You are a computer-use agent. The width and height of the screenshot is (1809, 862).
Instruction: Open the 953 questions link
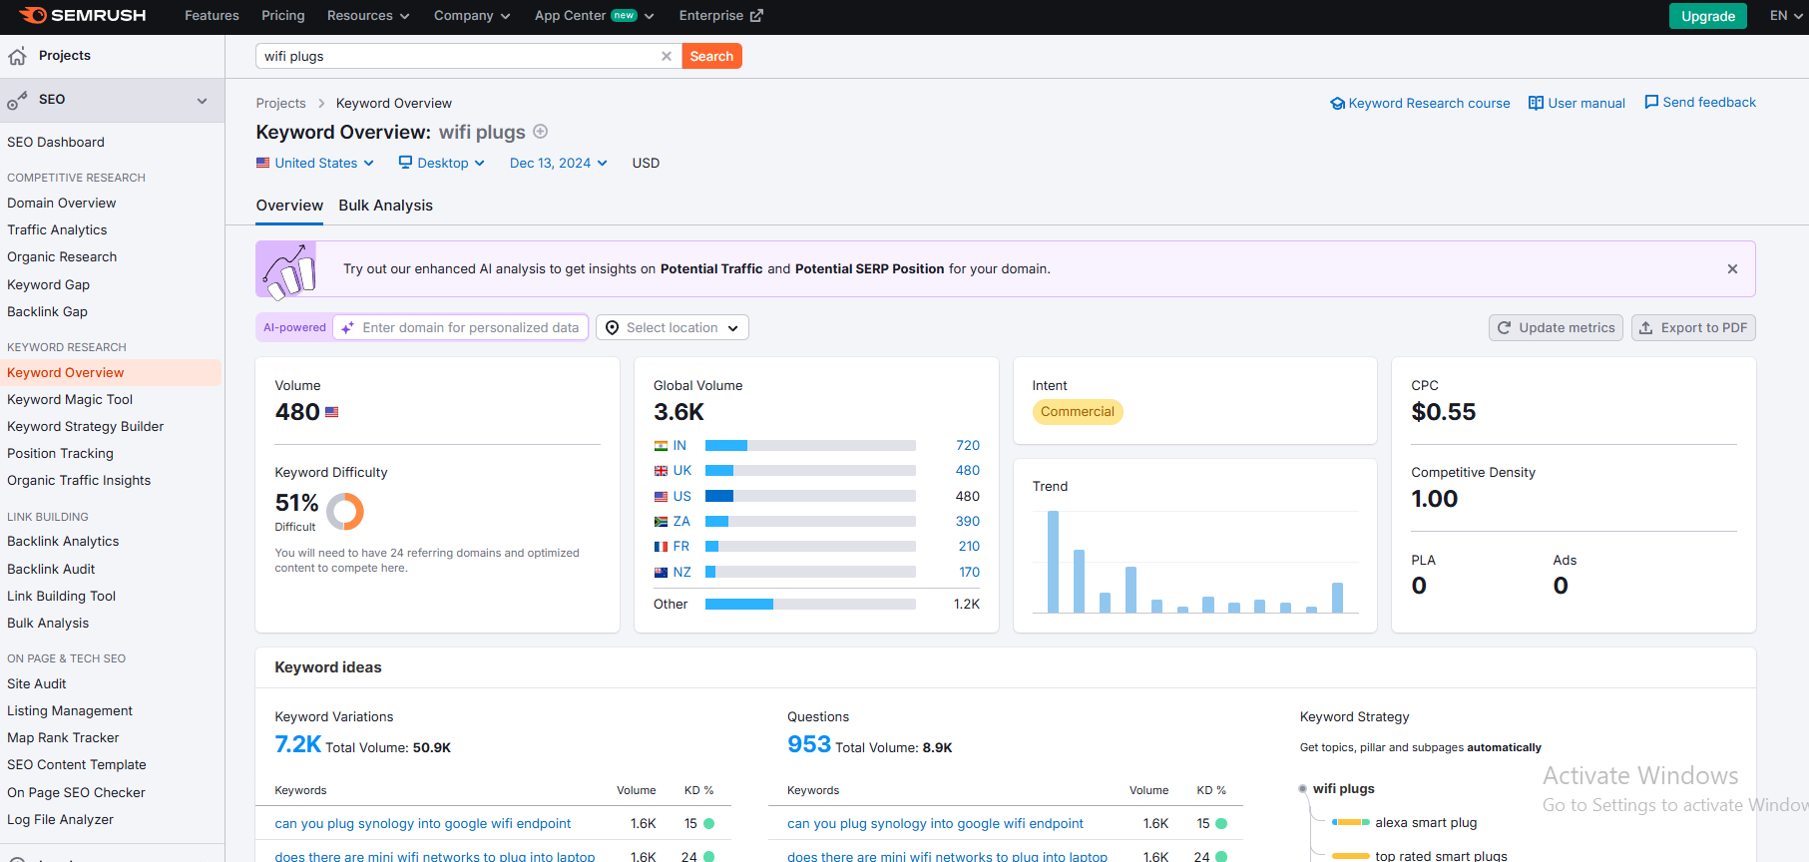tap(809, 744)
